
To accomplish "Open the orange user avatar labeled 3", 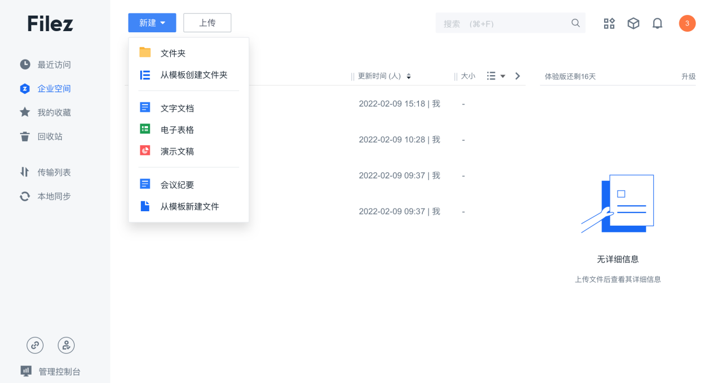I will [x=687, y=23].
